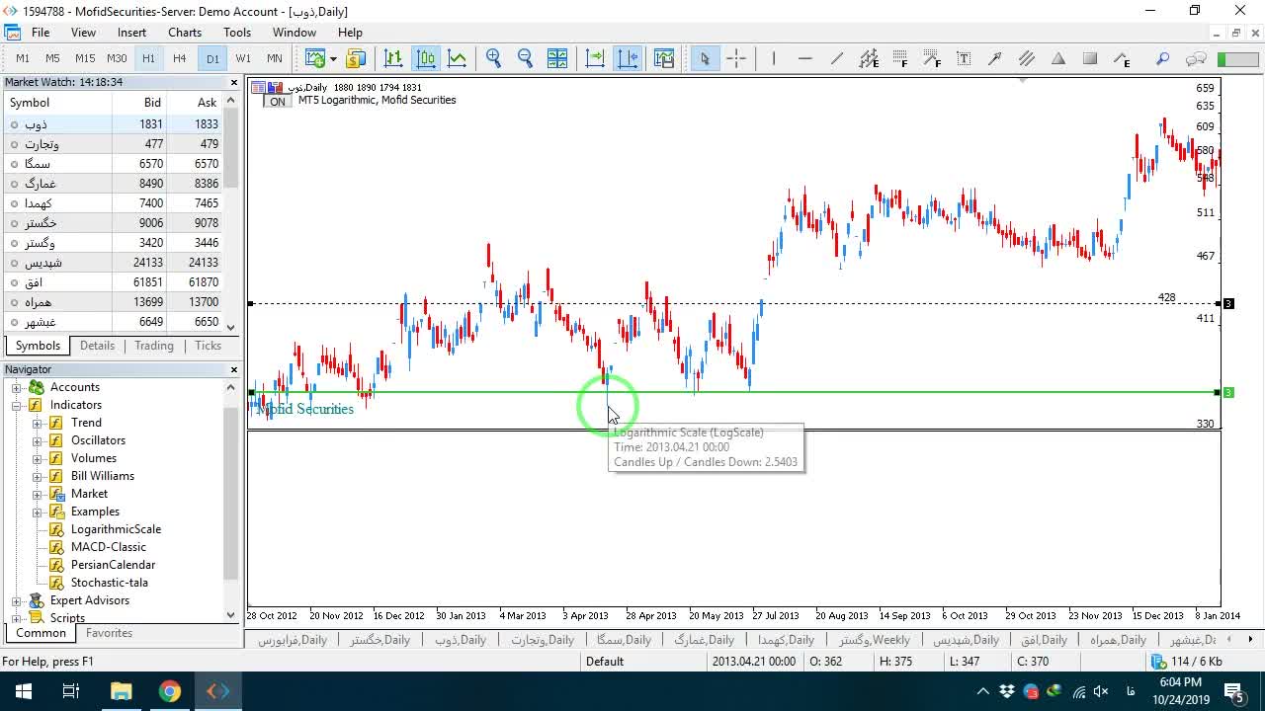Viewport: 1265px width, 711px height.
Task: Expand the Oscillators node
Action: 38,440
